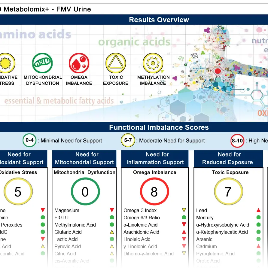Select the Mitochondrial Dysfunction score circle 0
Screen dimensions: 268x268
85,192
